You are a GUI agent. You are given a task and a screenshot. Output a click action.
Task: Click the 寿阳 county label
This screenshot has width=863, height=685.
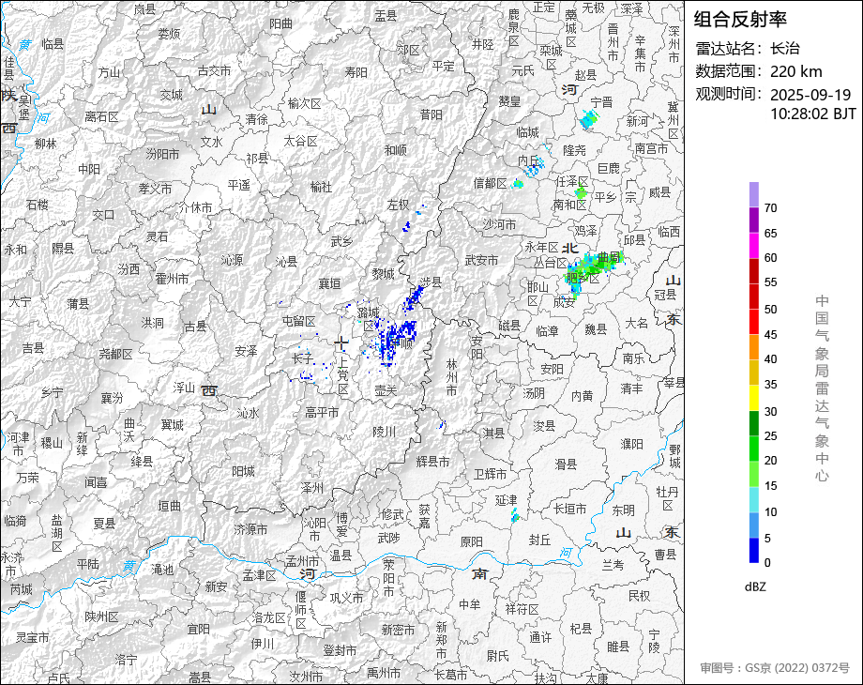356,72
